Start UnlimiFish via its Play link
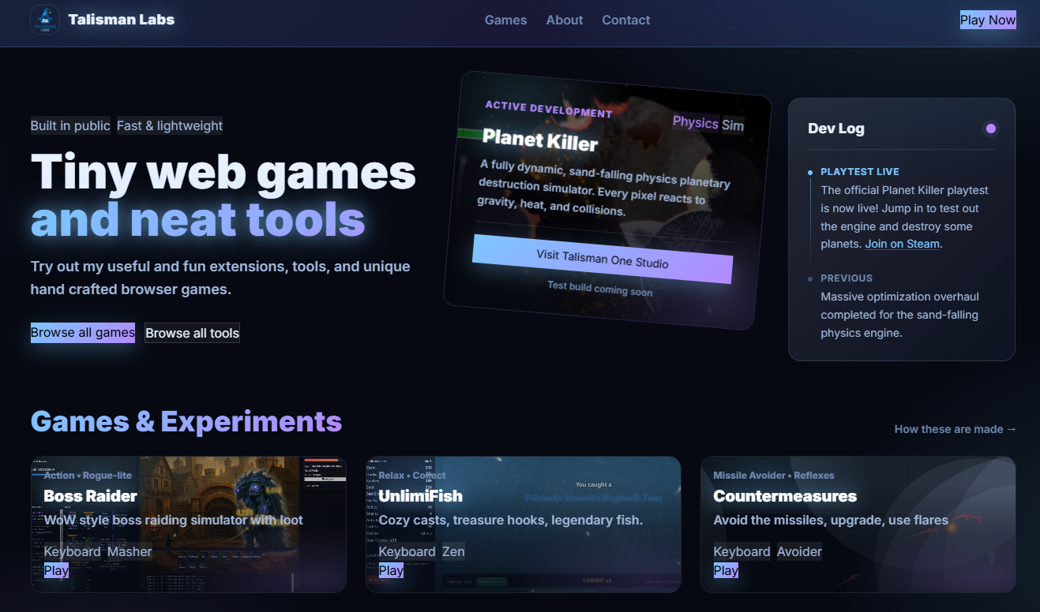 pyautogui.click(x=390, y=569)
